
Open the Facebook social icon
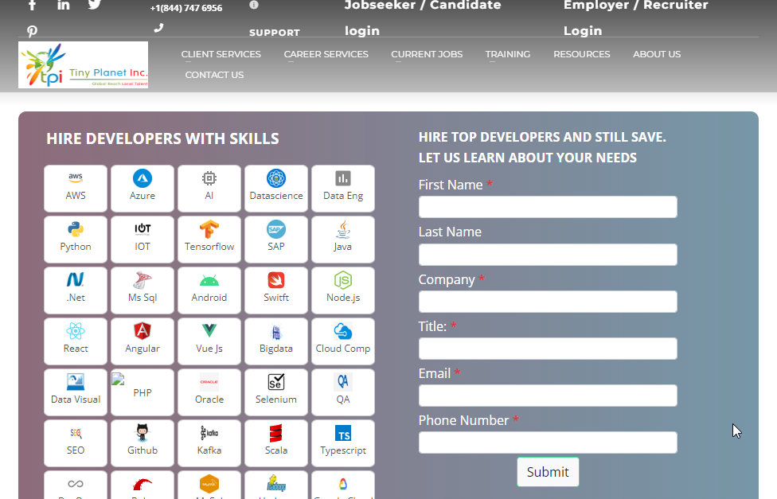pos(32,5)
